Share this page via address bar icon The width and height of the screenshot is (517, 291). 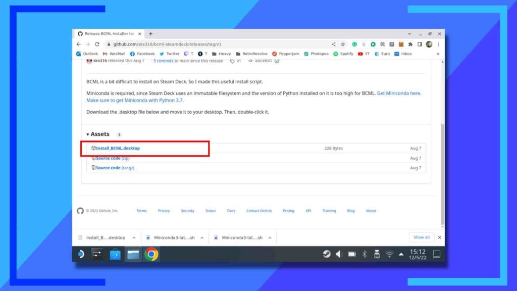tap(333, 44)
